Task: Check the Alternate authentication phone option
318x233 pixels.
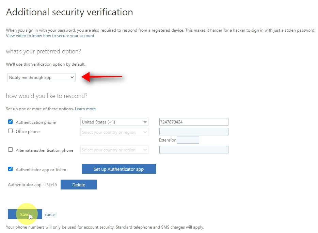Action: (10, 150)
